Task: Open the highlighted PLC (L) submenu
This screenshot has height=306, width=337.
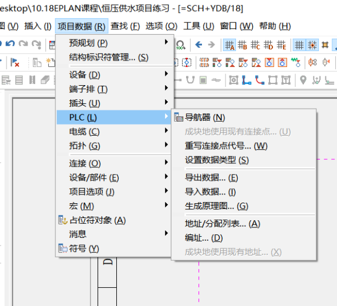Action: coord(114,117)
